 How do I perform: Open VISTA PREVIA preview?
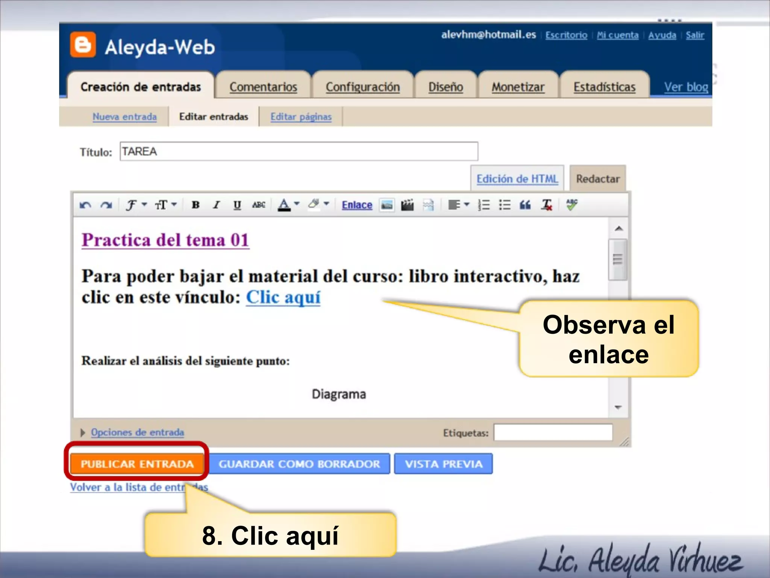444,464
